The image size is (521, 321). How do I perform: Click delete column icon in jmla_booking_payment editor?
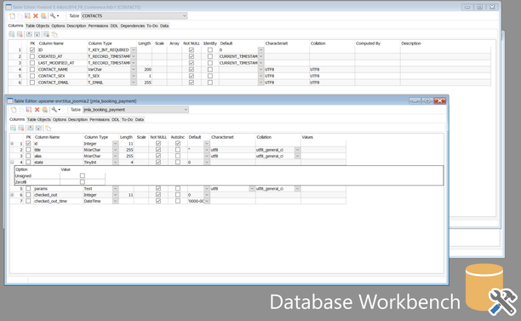pyautogui.click(x=21, y=129)
